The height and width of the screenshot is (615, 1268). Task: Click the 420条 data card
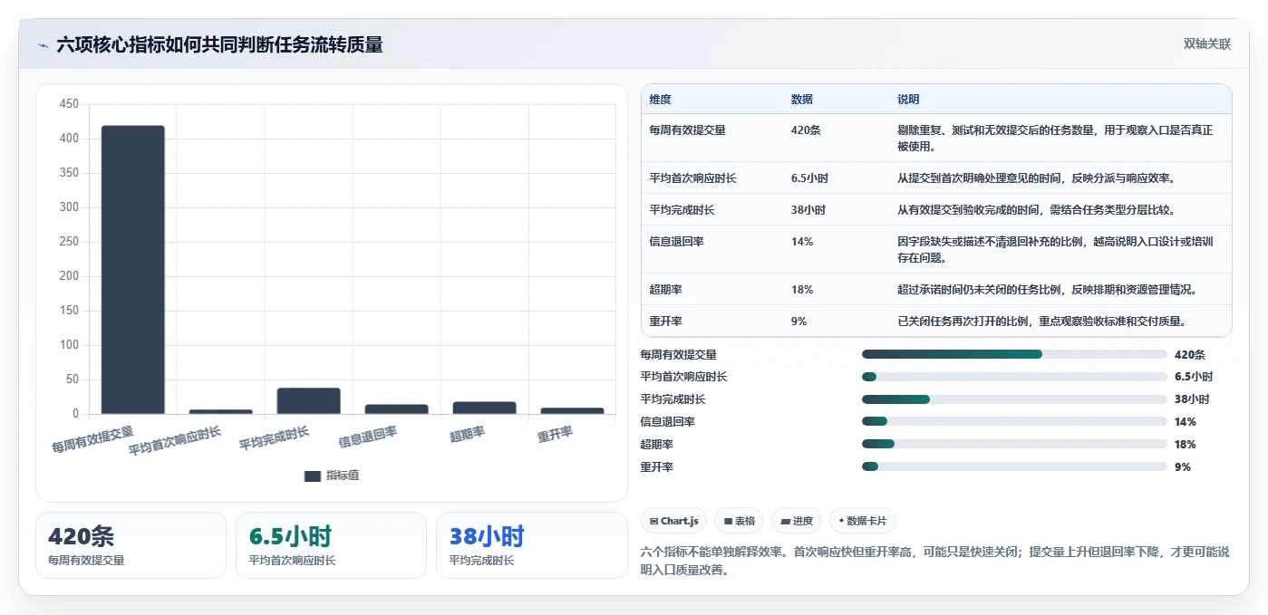pos(131,545)
